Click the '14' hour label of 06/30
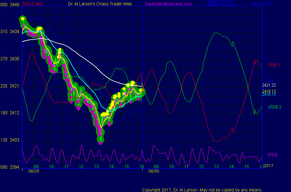Viewport: 291px width, 192px height. tap(231, 167)
